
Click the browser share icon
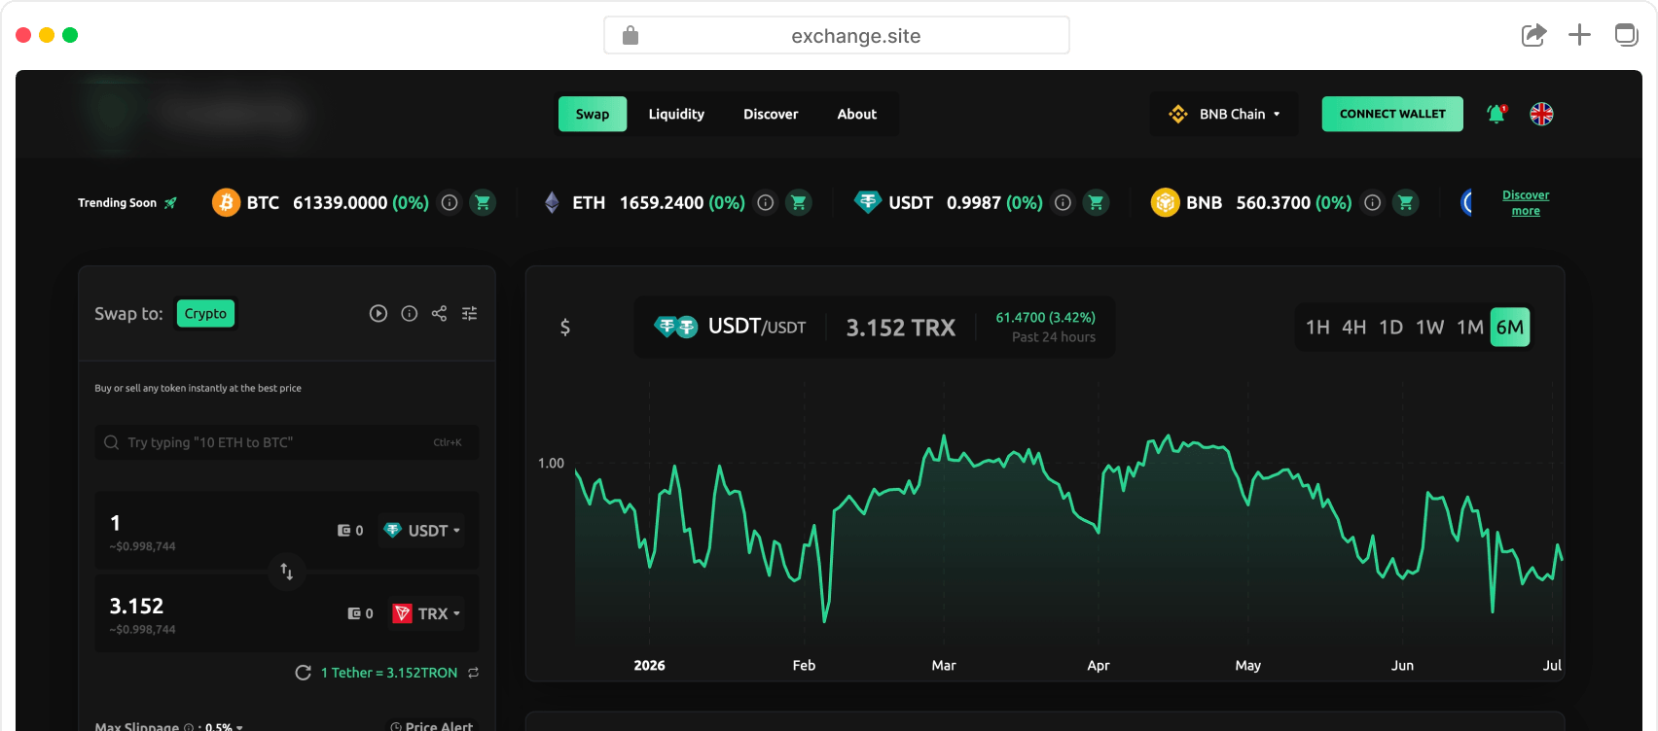[x=1533, y=35]
